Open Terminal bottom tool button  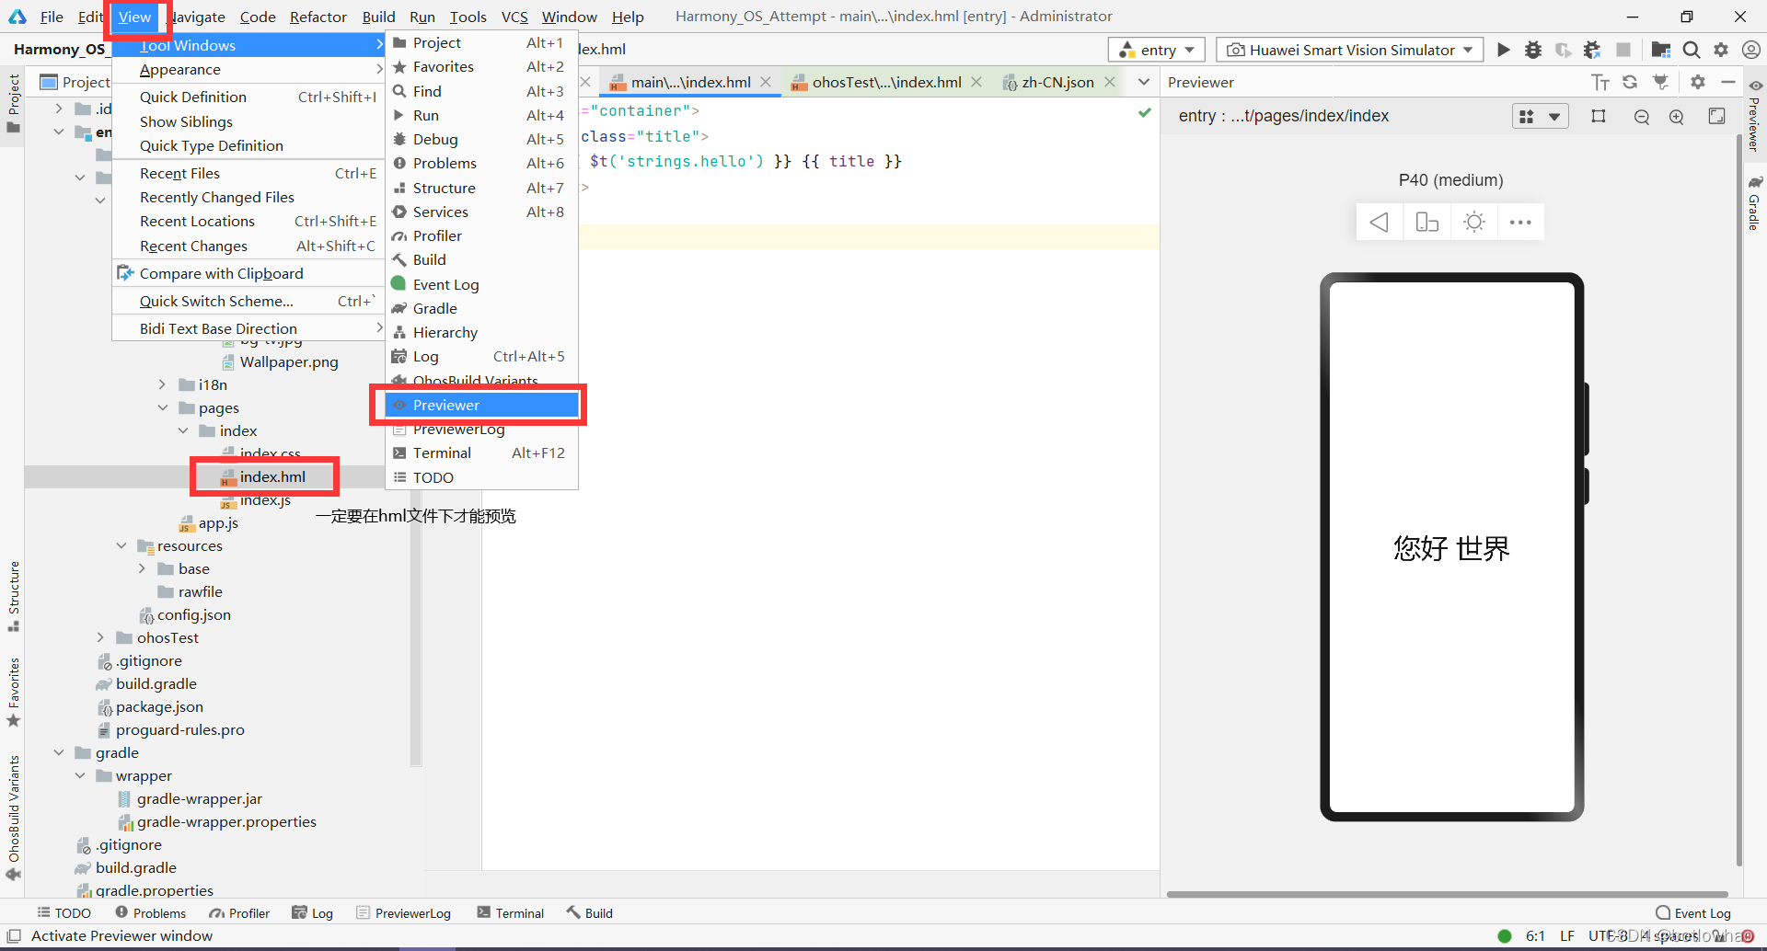tap(511, 913)
